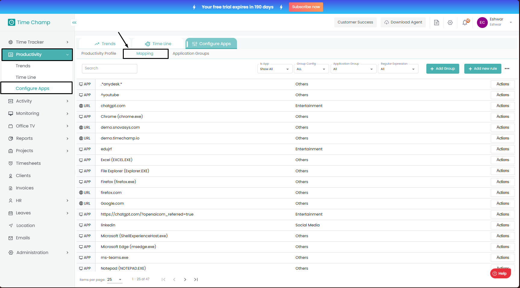Open the settings gear in header
This screenshot has width=520, height=288.
pos(450,23)
